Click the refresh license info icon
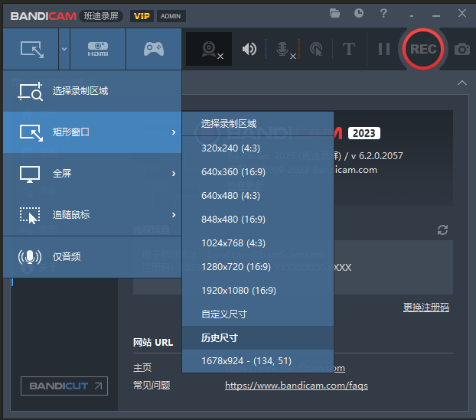The height and width of the screenshot is (420, 476). 442,230
